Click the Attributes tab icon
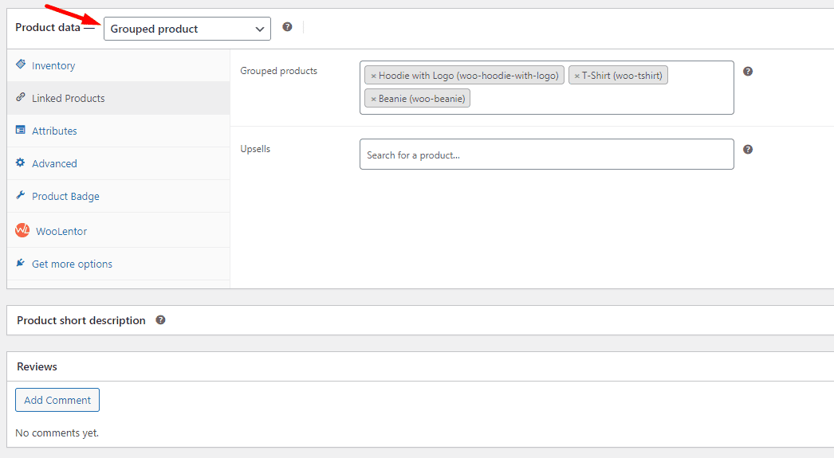This screenshot has height=458, width=834. coord(21,130)
